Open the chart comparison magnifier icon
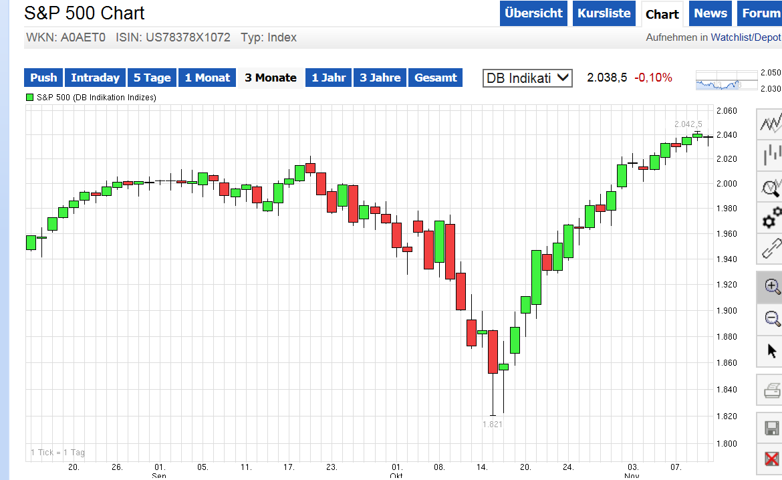This screenshot has height=480, width=782. coord(770,187)
